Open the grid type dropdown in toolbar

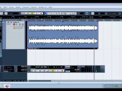click(100, 13)
